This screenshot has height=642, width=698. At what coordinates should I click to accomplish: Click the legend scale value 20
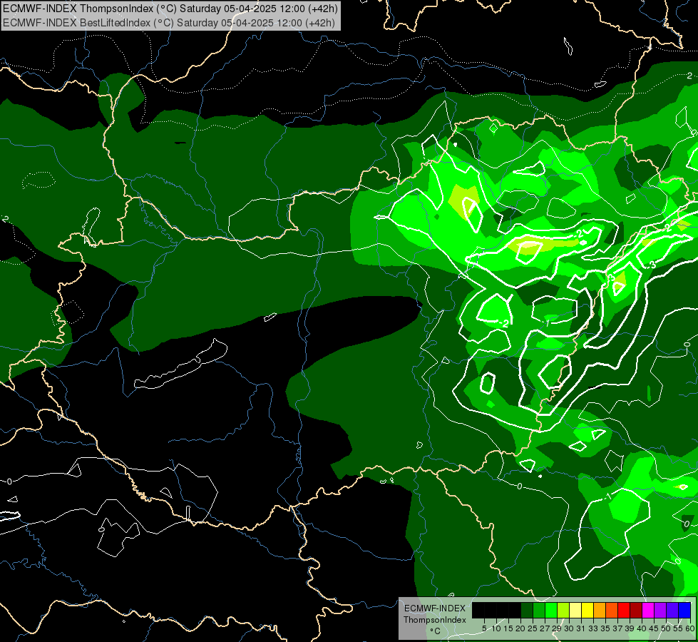click(520, 628)
